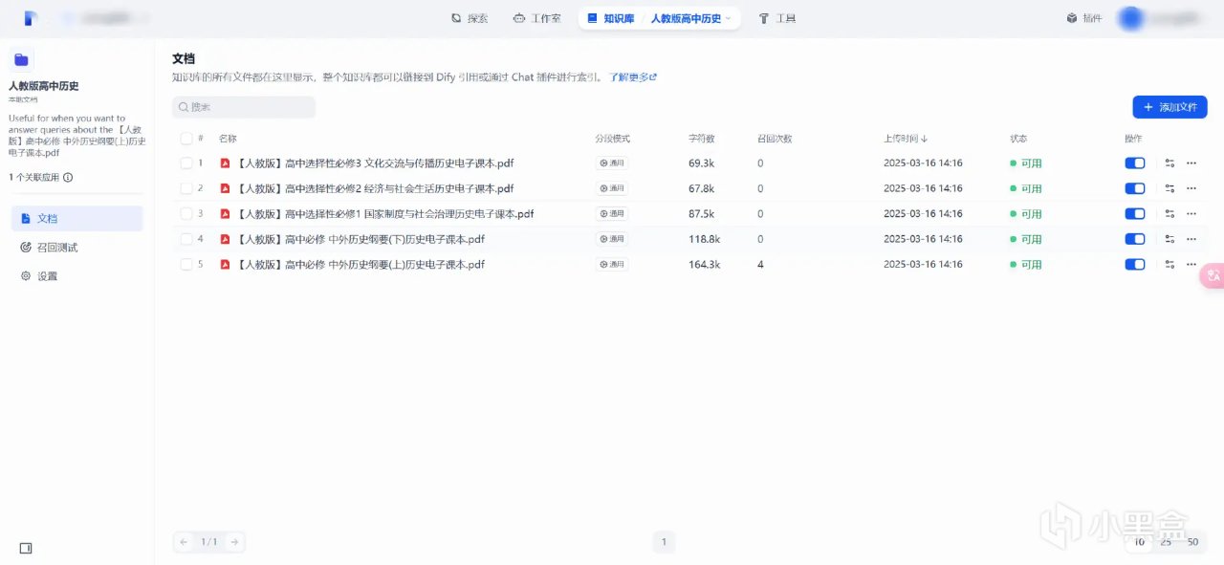This screenshot has height=565, width=1224.
Task: Open the 插件 plugins button
Action: (1084, 18)
